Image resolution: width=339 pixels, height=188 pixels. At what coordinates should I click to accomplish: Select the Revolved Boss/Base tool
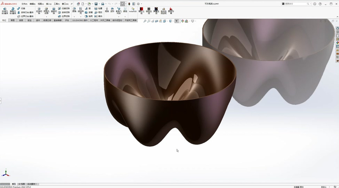(13, 10)
